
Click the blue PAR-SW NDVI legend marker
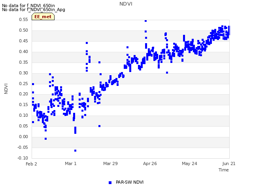pyautogui.click(x=110, y=182)
